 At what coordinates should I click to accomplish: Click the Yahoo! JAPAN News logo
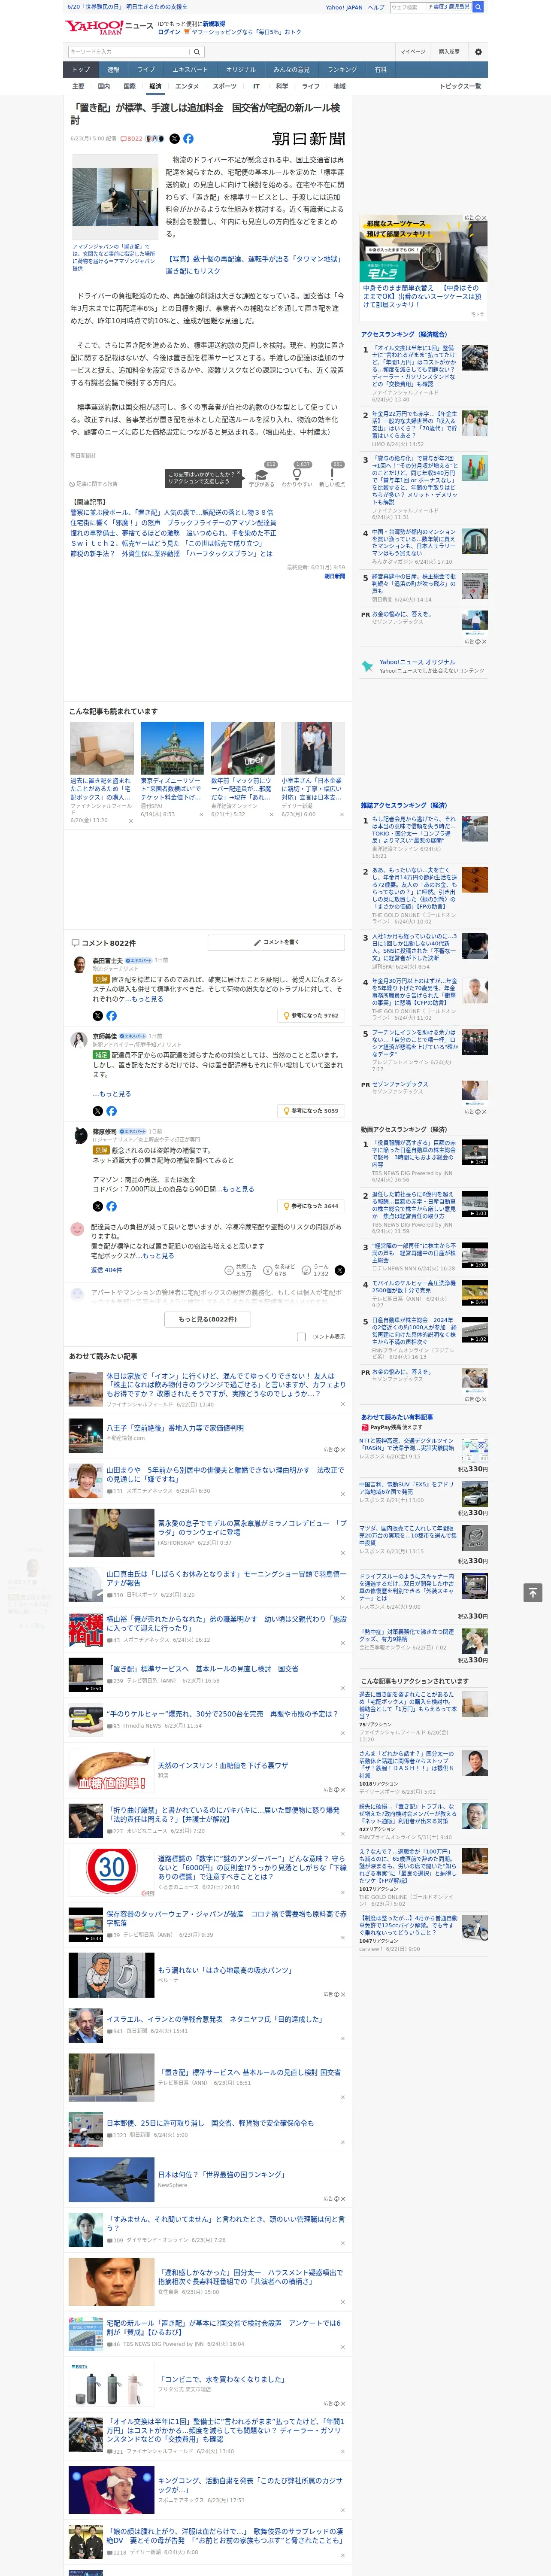[x=109, y=27]
